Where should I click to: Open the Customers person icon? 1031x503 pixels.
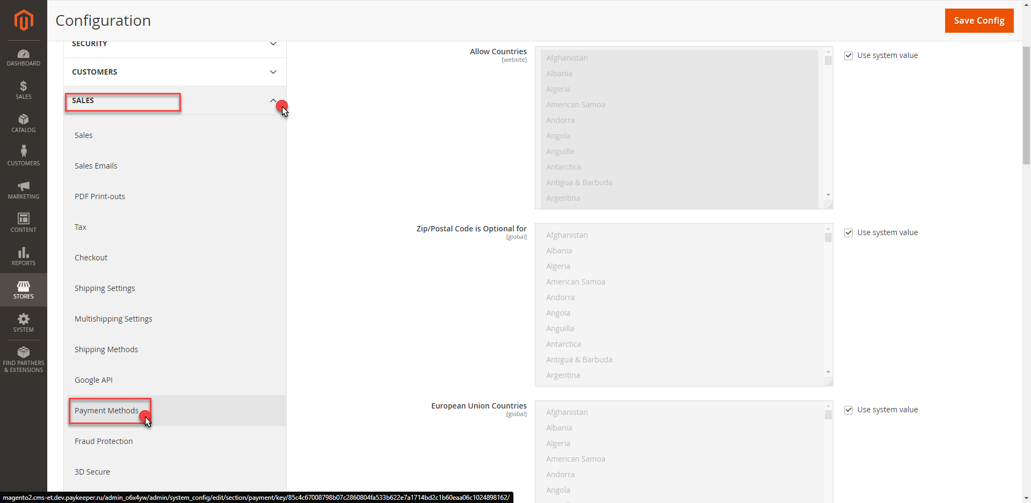point(24,156)
